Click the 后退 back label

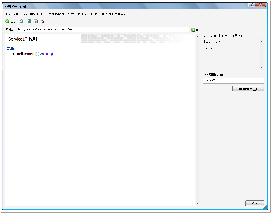(13, 22)
